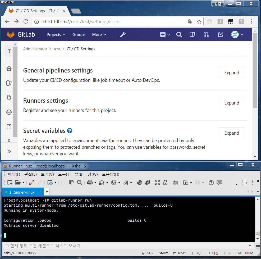The height and width of the screenshot is (259, 261).
Task: Open the To-Do list checkmark icon
Action: click(x=220, y=34)
